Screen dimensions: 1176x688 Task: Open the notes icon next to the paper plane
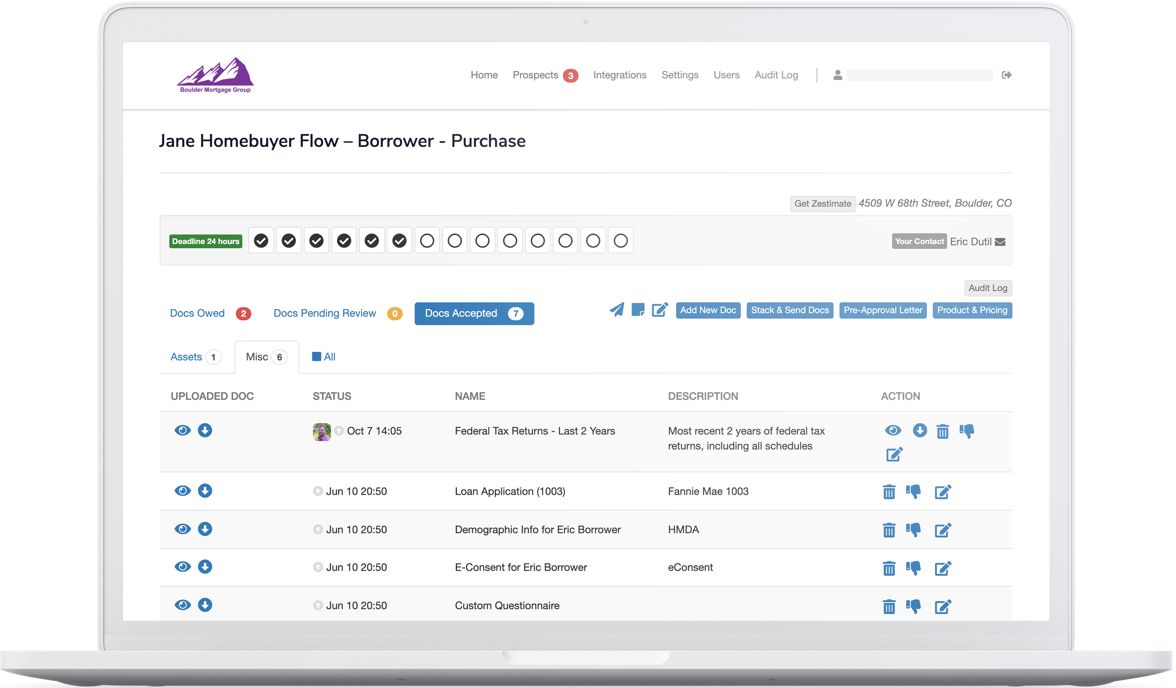pyautogui.click(x=638, y=309)
